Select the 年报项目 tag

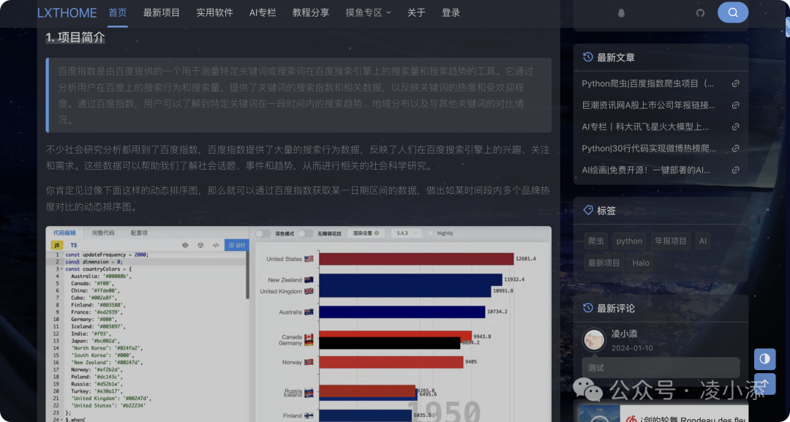[671, 241]
